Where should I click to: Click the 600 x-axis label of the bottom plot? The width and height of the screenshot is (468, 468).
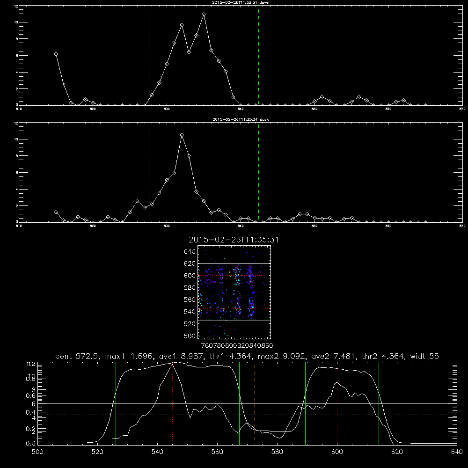click(337, 452)
